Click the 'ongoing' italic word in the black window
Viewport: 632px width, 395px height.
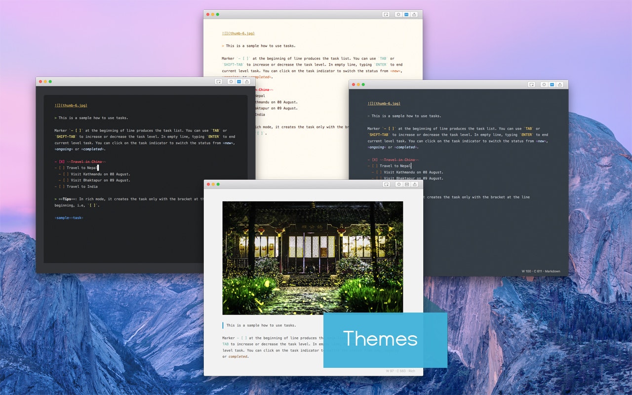pos(65,149)
